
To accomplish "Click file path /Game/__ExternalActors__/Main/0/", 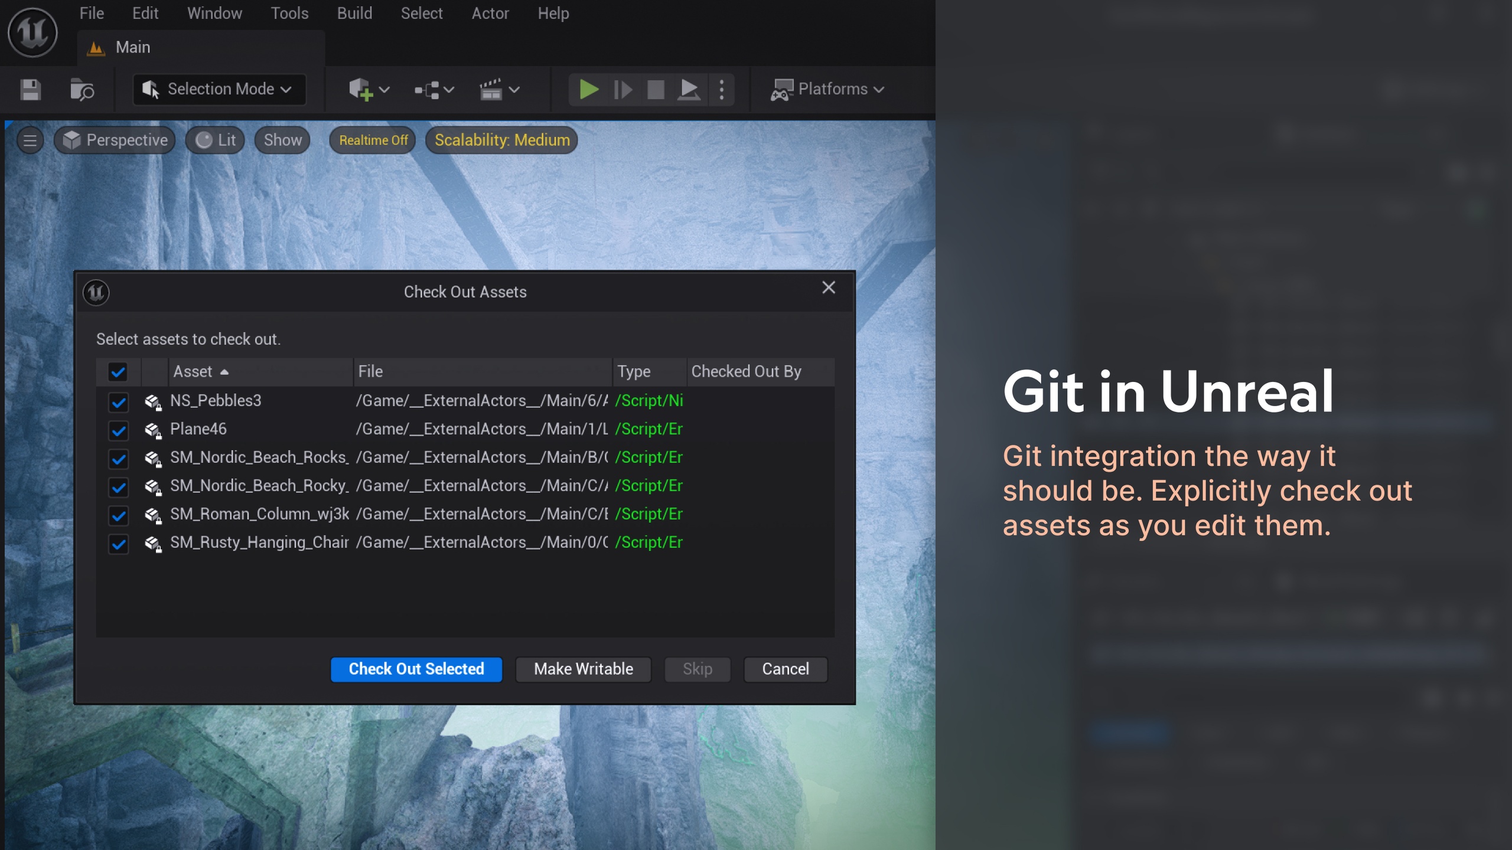I will pos(482,542).
